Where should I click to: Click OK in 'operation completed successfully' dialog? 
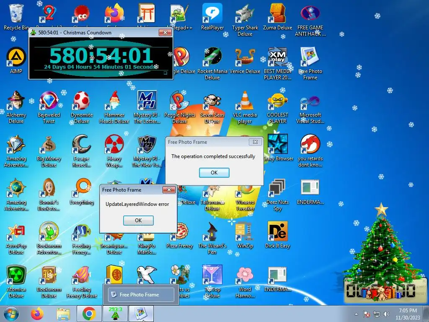(214, 173)
